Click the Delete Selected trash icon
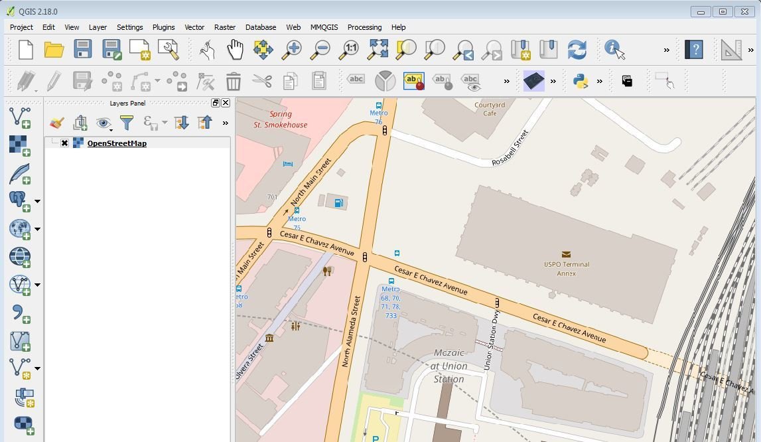Screen dimensions: 761x442 tap(234, 81)
